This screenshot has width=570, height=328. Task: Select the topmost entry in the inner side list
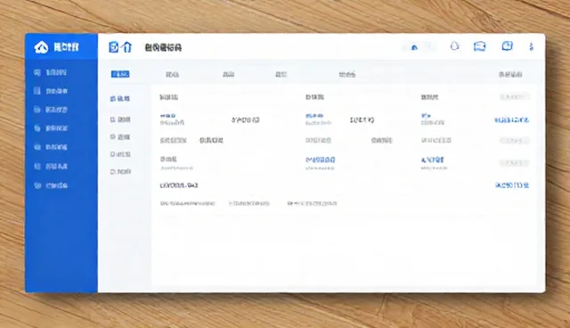[120, 99]
